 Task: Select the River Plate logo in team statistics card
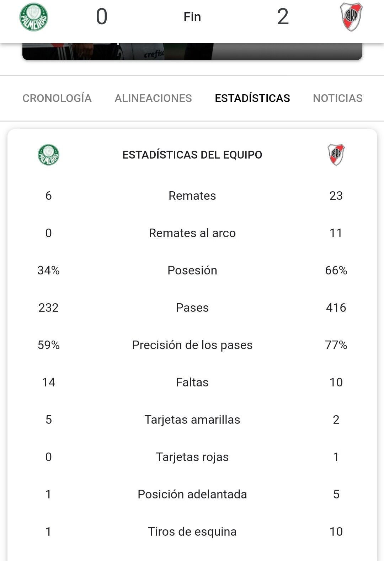click(x=336, y=155)
